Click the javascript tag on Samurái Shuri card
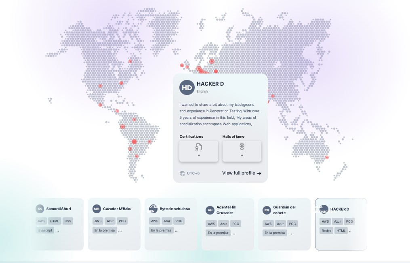The height and width of the screenshot is (263, 410). tap(45, 230)
